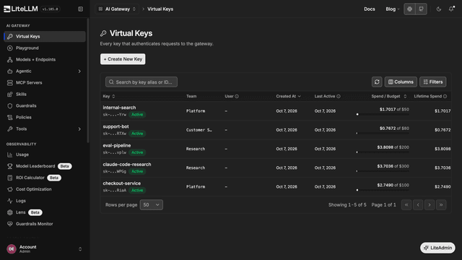Screen dimensions: 462x260
Task: Click the Lens icon
Action: [x=9, y=212]
